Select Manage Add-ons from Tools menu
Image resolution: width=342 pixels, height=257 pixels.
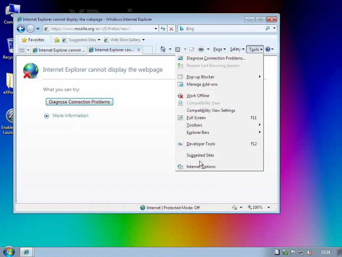click(220, 84)
